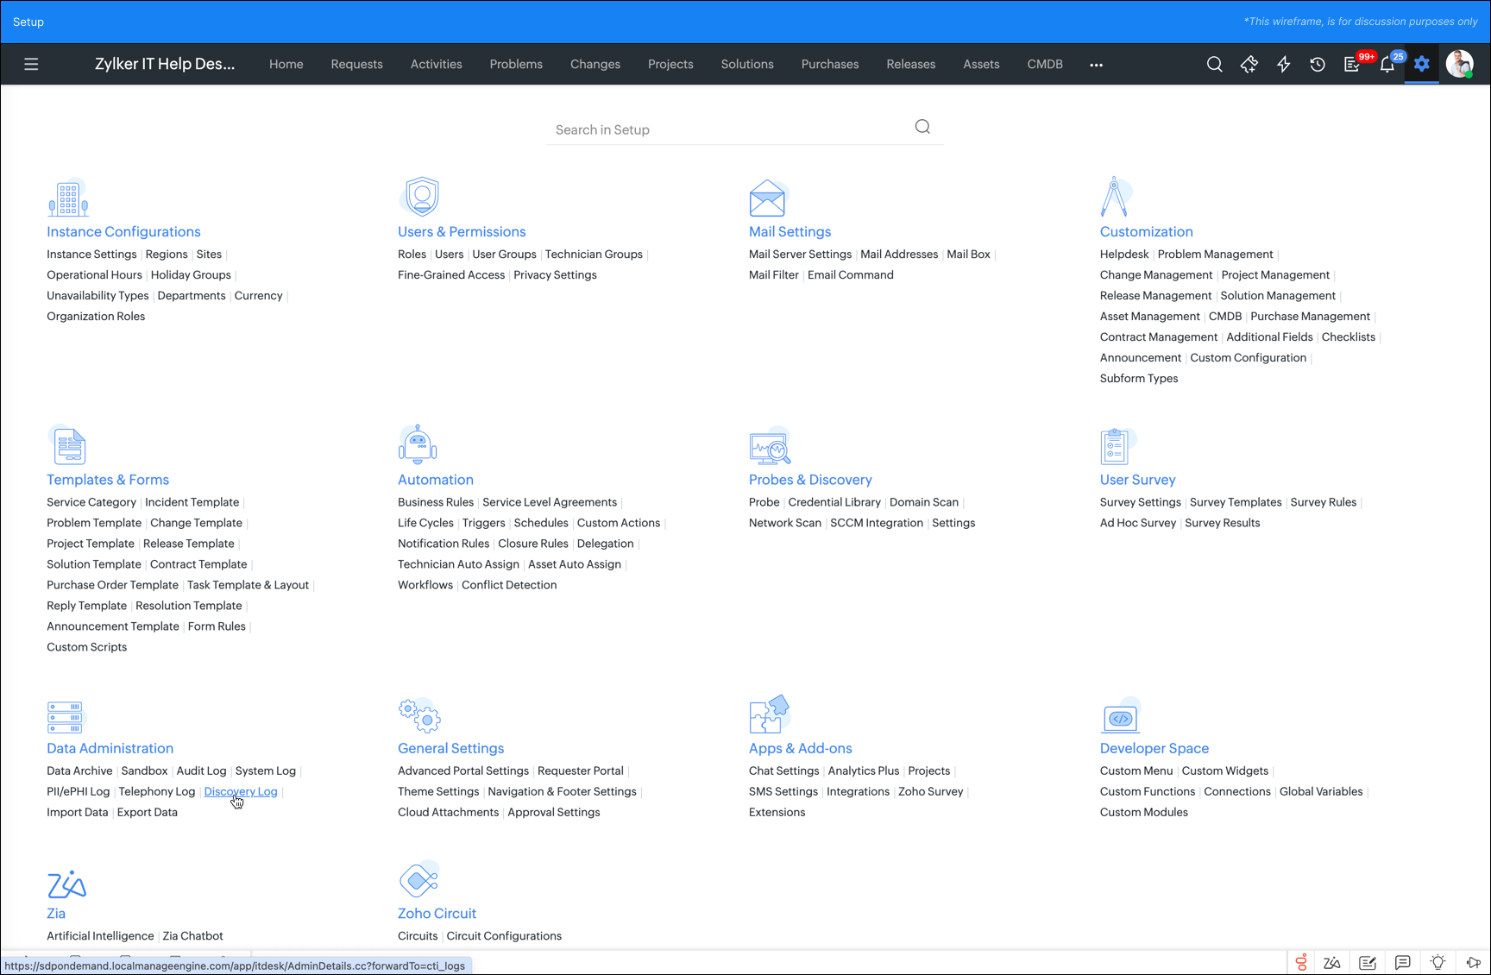Open notifications bell with 25 badge
This screenshot has height=975, width=1491.
click(1387, 64)
